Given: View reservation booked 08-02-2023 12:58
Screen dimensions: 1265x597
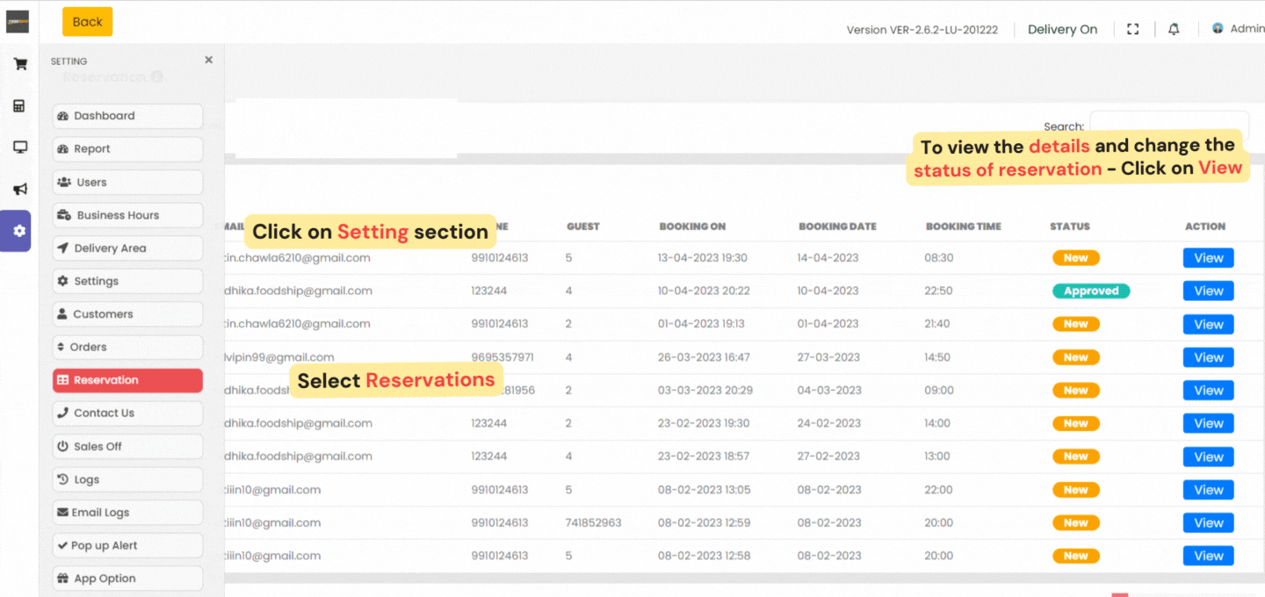Looking at the screenshot, I should (x=1208, y=556).
